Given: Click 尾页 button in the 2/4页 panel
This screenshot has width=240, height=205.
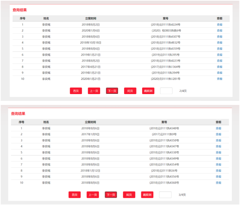Looking at the screenshot, I should [130, 91].
